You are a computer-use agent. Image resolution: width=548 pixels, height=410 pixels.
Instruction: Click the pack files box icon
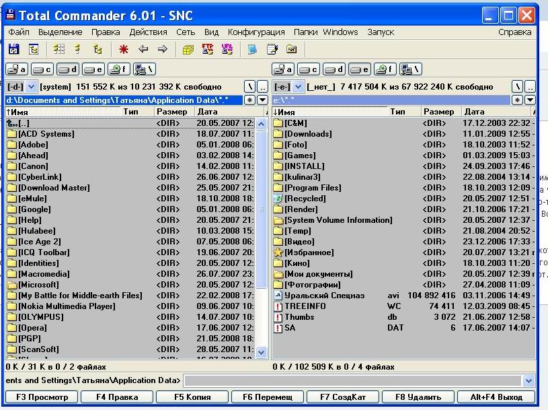pyautogui.click(x=188, y=49)
